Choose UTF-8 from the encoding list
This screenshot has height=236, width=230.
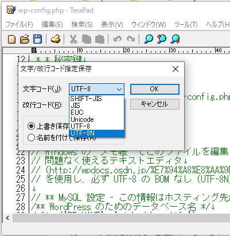click(x=96, y=126)
